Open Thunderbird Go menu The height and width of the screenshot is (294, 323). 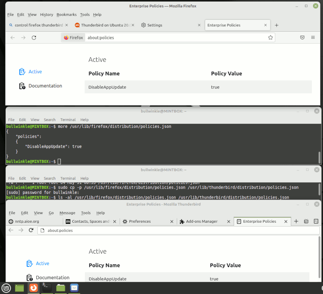click(x=51, y=213)
